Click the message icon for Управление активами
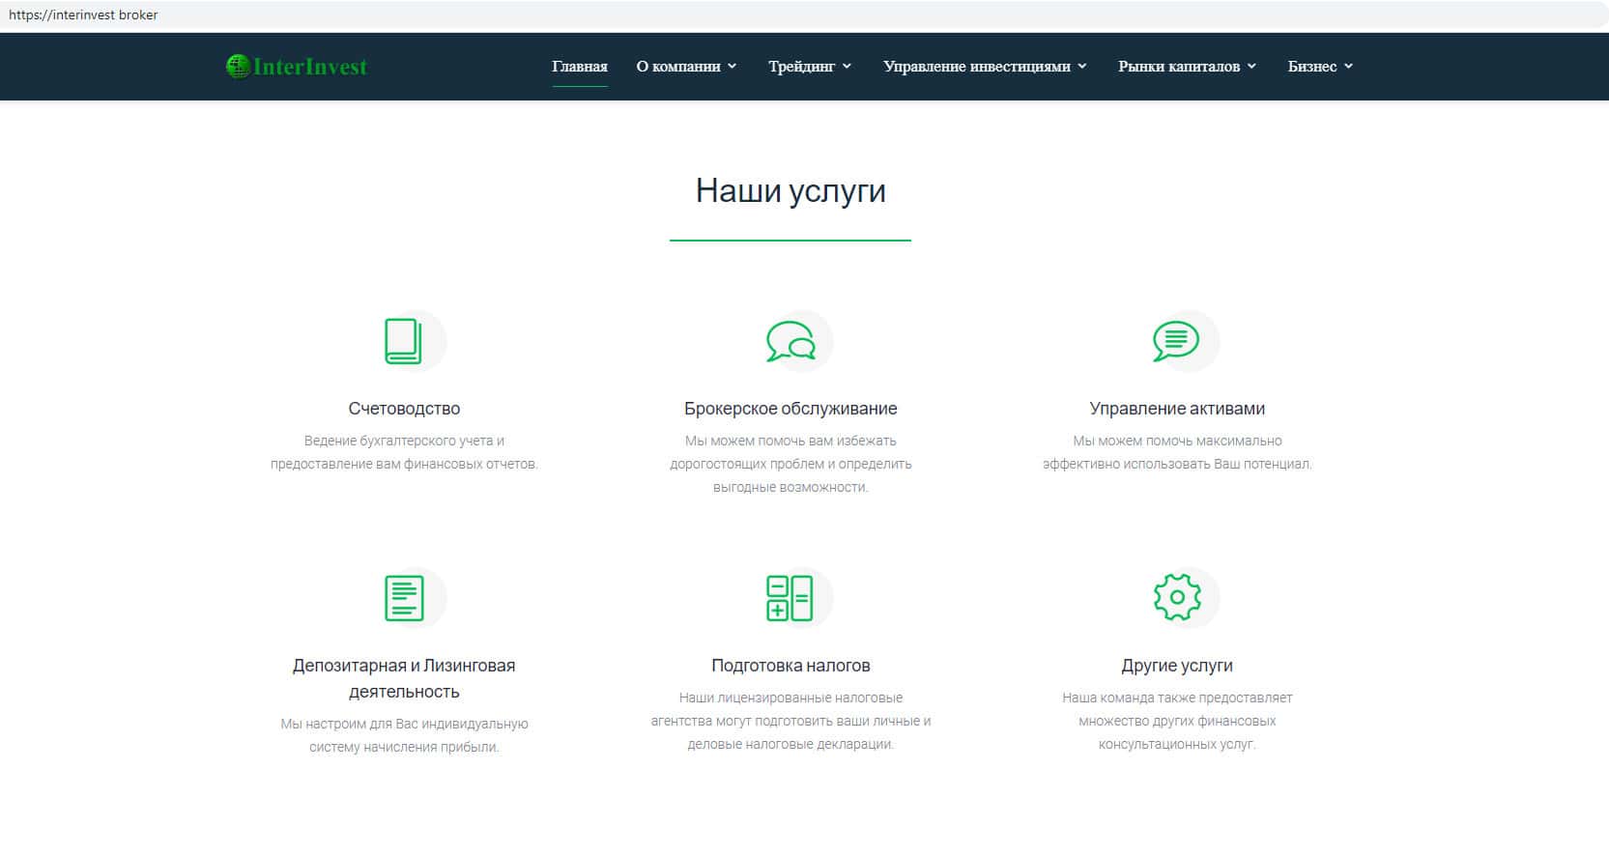The height and width of the screenshot is (855, 1609). [1176, 341]
